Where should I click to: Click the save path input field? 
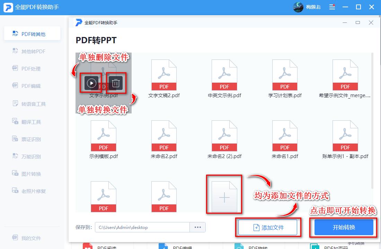pos(142,227)
